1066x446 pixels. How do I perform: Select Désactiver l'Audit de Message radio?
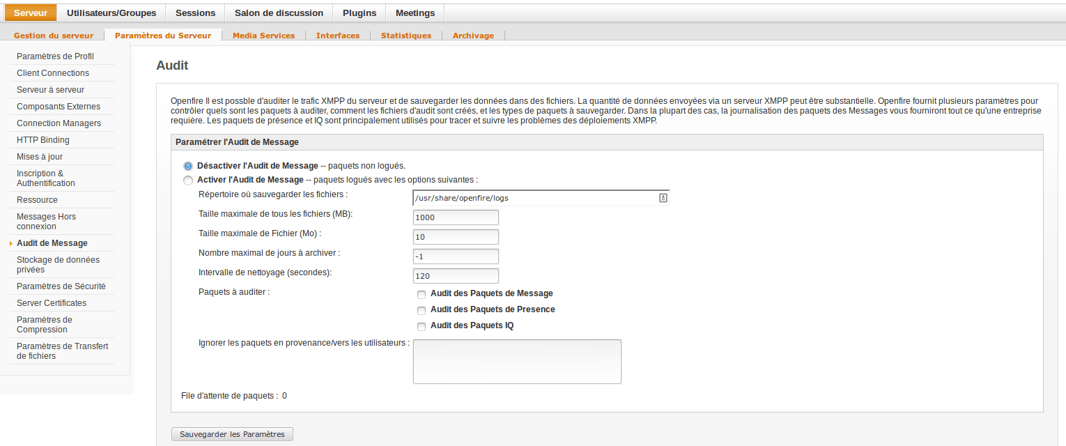[188, 167]
